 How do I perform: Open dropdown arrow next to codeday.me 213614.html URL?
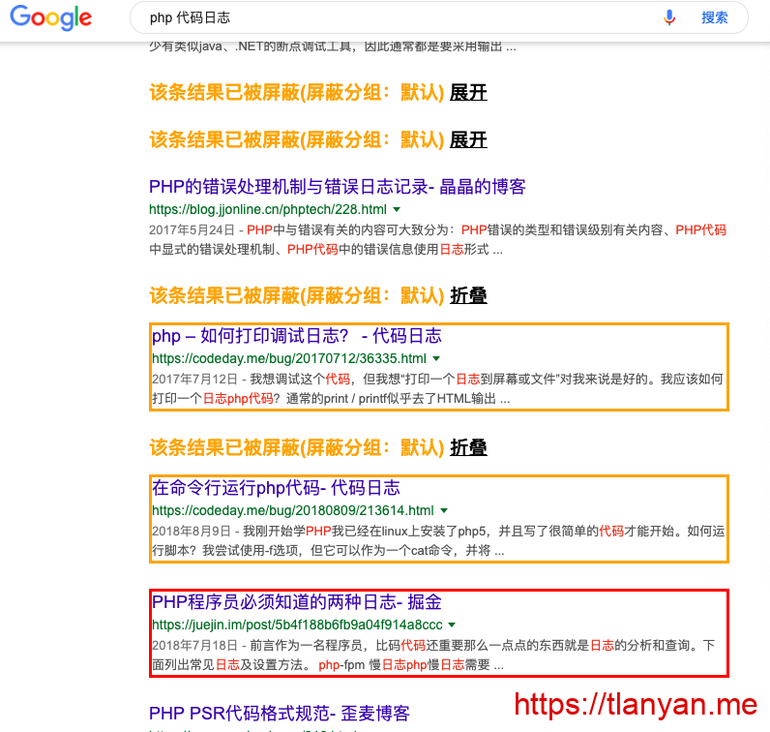point(444,510)
